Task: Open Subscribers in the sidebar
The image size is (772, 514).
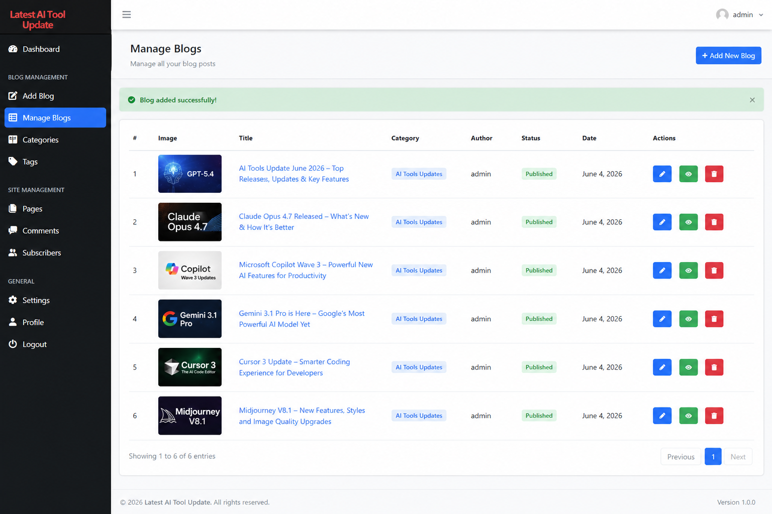Action: point(55,253)
